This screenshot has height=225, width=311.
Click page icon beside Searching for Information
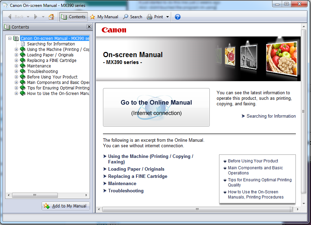point(23,44)
